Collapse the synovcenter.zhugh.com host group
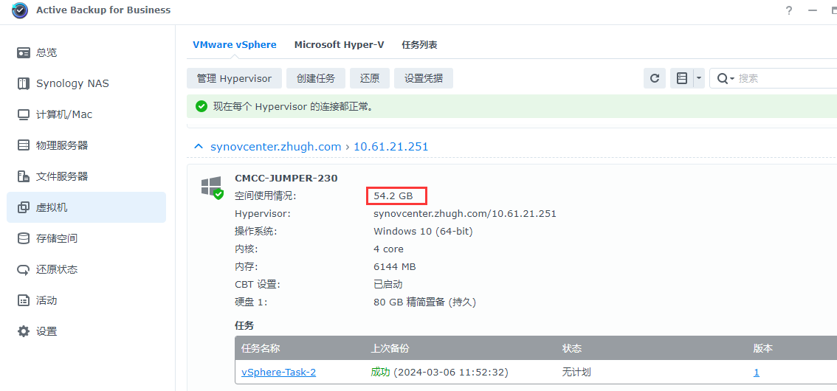Viewport: 837px width, 391px height. tap(199, 146)
